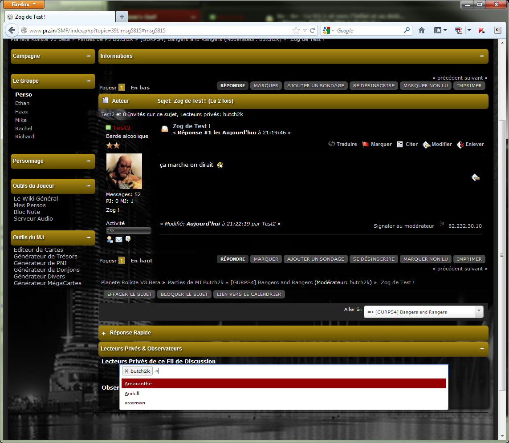Click the envelope email icon under Activité

coord(119,239)
